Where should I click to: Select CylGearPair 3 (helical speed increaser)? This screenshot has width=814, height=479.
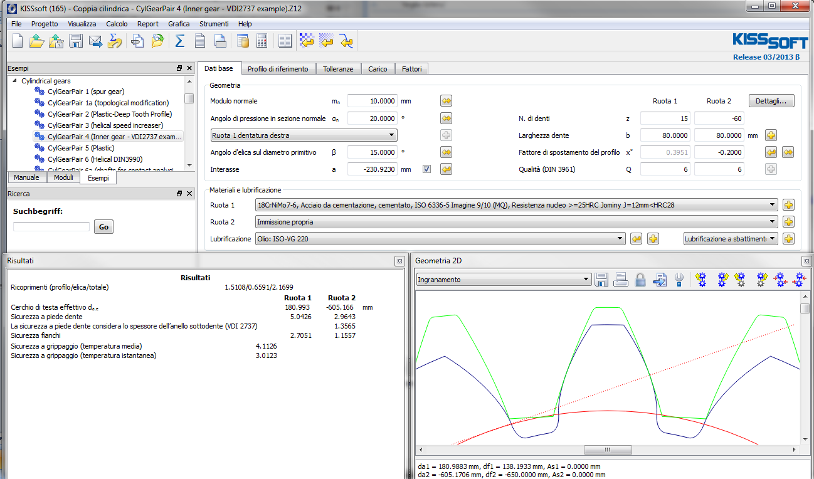[x=105, y=125]
